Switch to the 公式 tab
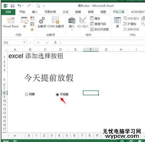 pyautogui.click(x=66, y=12)
